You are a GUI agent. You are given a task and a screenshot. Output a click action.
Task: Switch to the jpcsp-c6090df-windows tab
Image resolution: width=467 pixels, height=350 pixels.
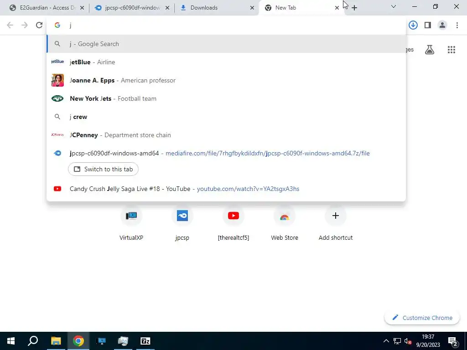click(x=132, y=8)
